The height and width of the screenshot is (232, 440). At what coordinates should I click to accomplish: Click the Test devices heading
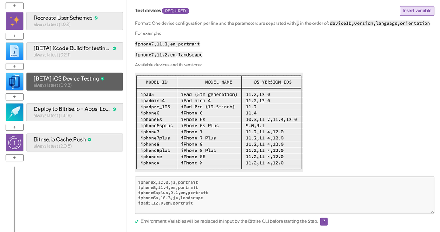[x=148, y=11]
